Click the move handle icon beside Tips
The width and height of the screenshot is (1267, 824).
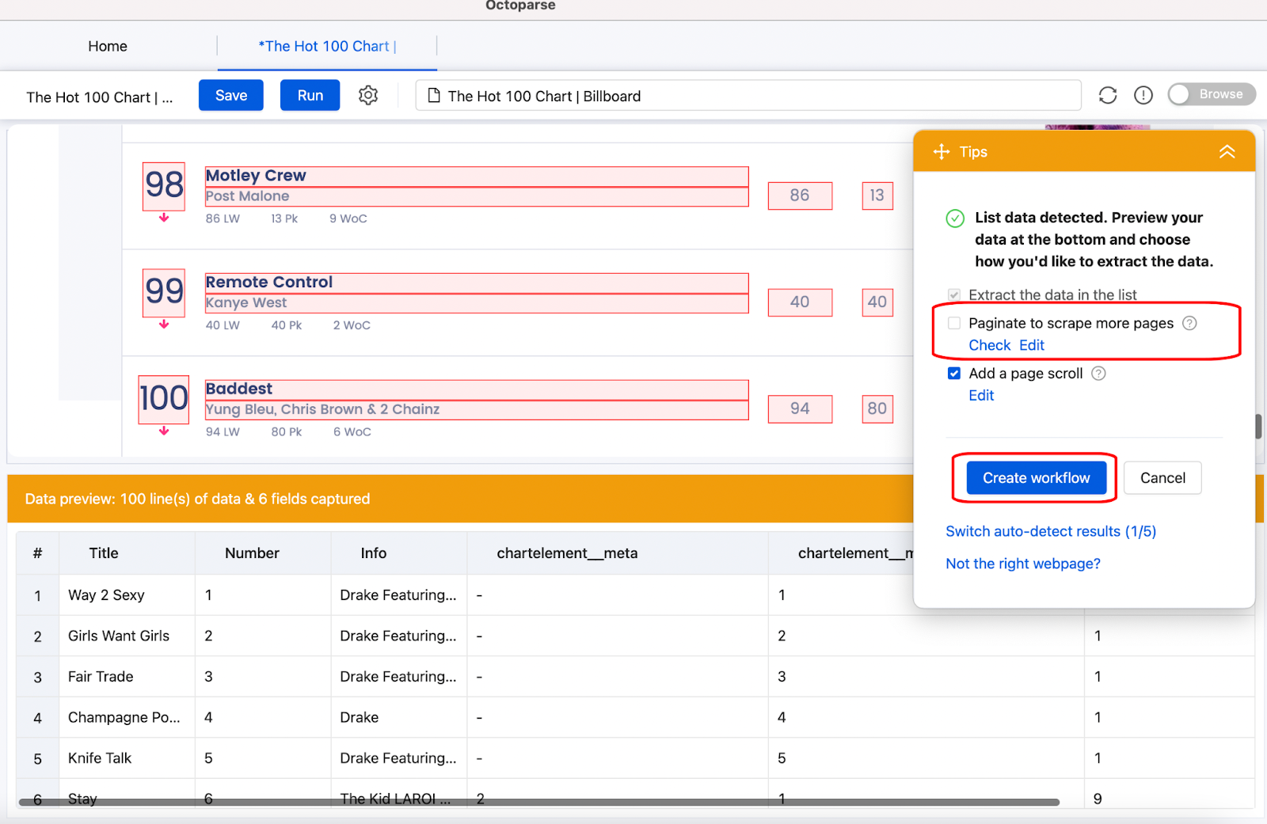942,151
